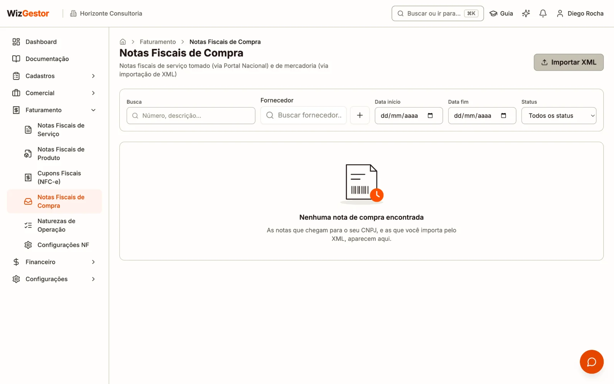Collapse the Faturamento section
The image size is (614, 384).
click(54, 110)
